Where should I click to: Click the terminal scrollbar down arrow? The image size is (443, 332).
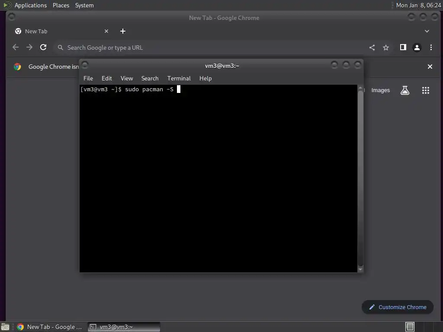point(360,270)
